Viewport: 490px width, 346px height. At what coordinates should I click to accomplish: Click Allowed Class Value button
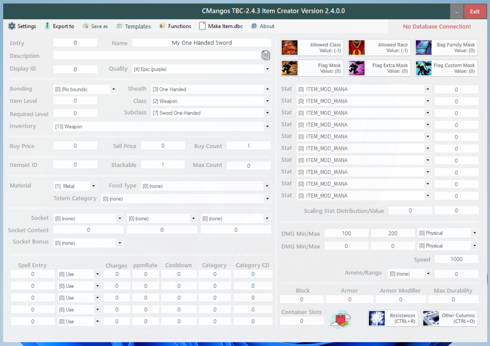tap(312, 48)
